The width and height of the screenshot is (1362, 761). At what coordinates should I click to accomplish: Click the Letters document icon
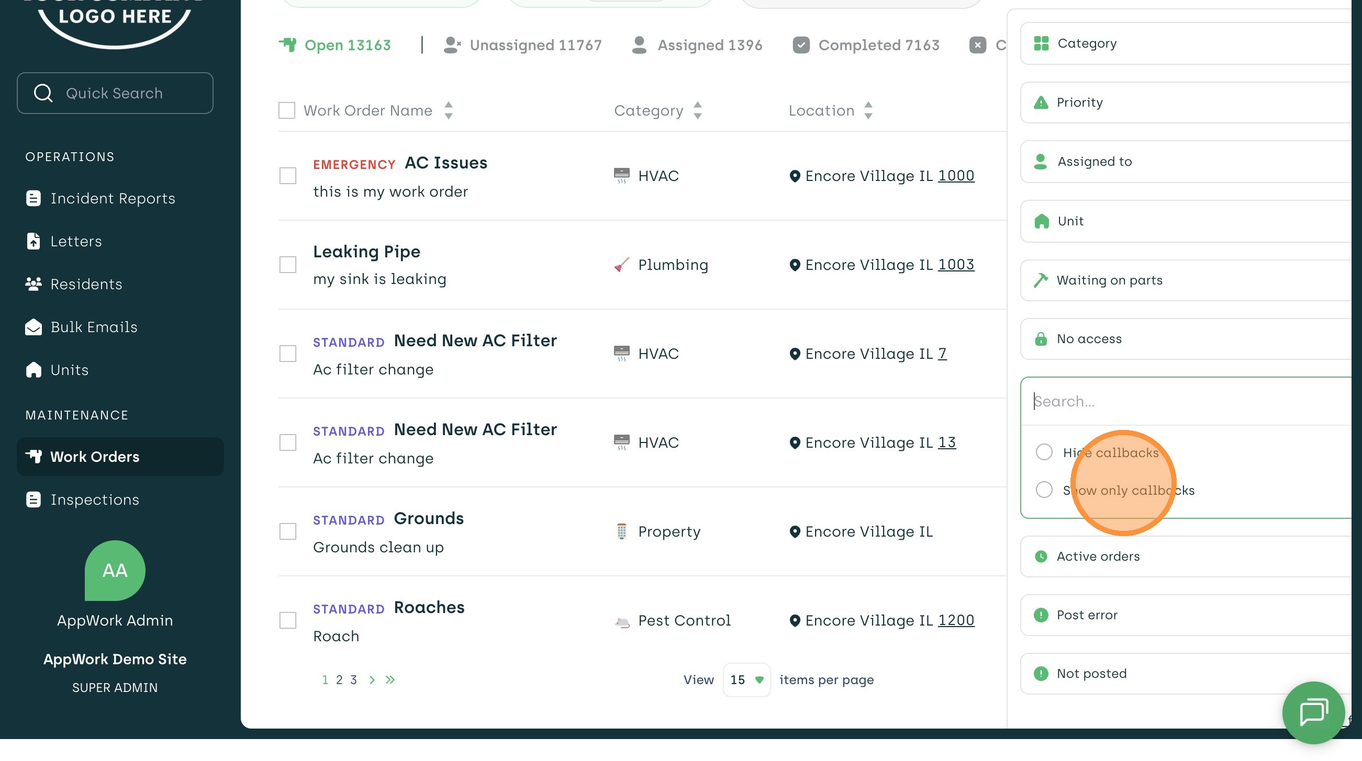[x=34, y=241]
